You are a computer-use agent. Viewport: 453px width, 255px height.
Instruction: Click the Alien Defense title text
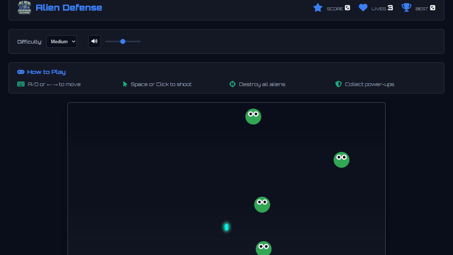[69, 7]
